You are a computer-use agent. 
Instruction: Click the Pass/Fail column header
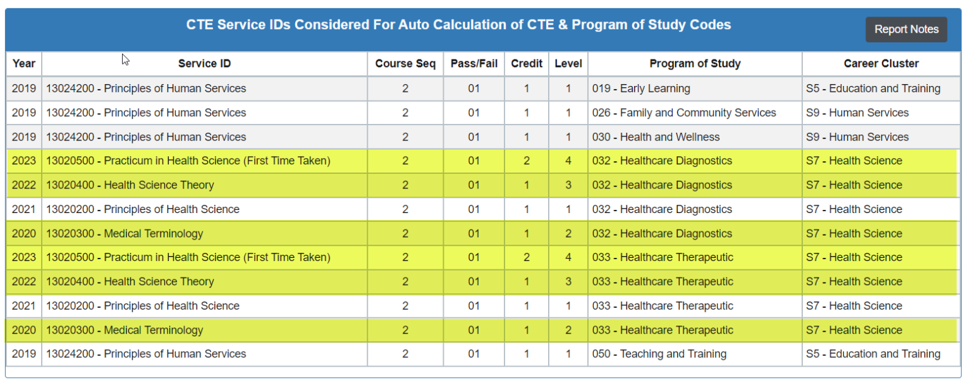coord(473,63)
